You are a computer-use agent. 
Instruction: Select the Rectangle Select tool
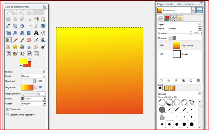click(8, 19)
